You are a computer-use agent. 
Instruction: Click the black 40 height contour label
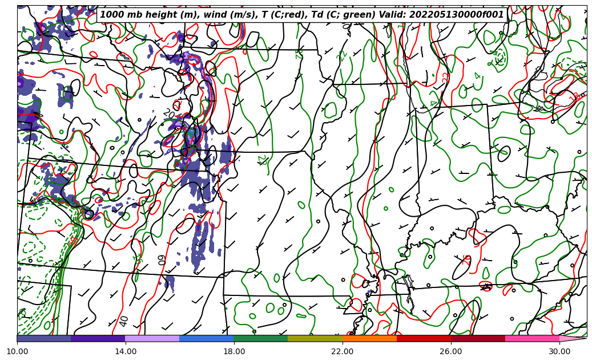click(124, 321)
